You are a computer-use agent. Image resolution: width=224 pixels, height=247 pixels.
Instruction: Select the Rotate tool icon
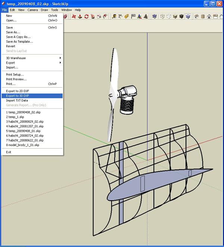[86, 16]
